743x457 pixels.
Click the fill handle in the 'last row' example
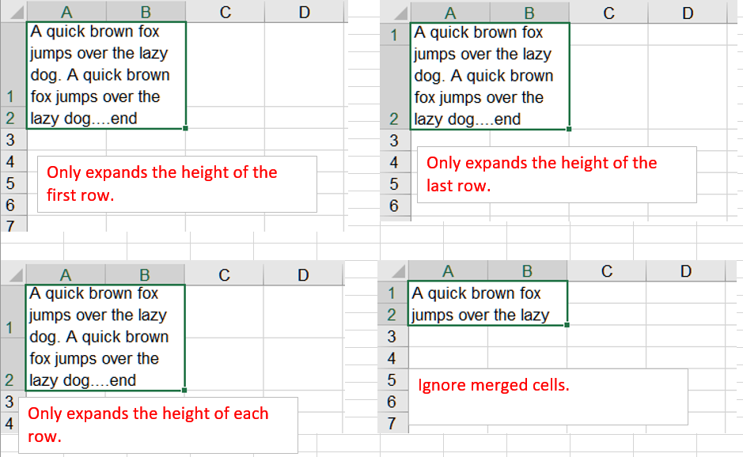(x=569, y=128)
